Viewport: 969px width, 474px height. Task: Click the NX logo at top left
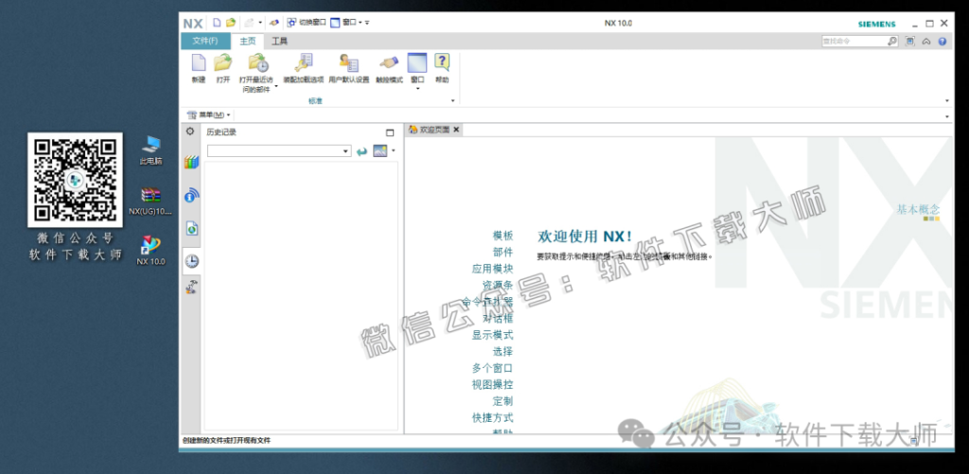tap(193, 24)
